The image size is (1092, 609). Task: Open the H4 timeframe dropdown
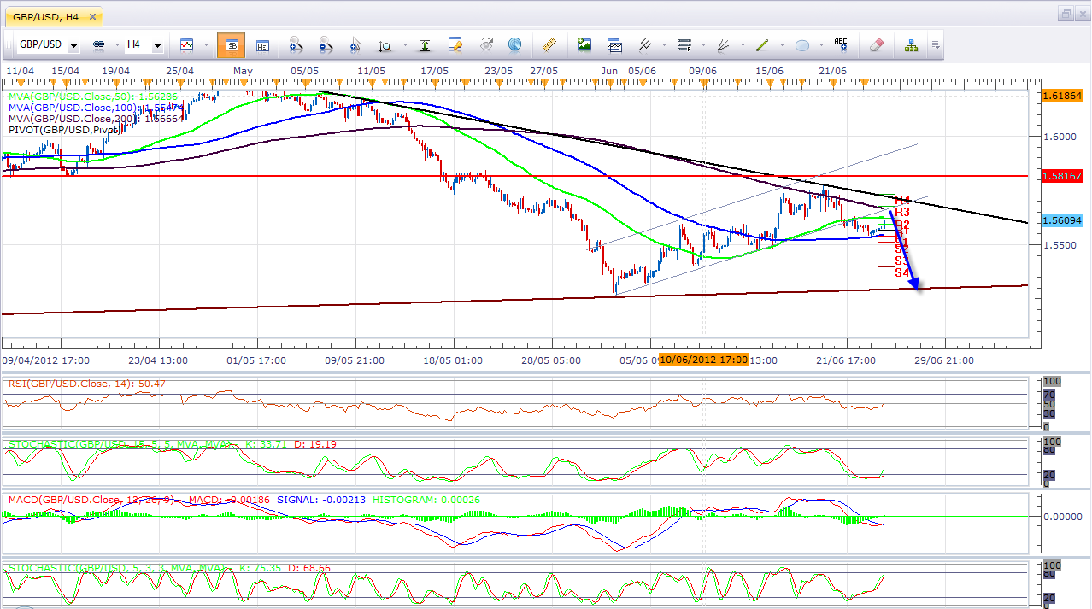pyautogui.click(x=158, y=45)
